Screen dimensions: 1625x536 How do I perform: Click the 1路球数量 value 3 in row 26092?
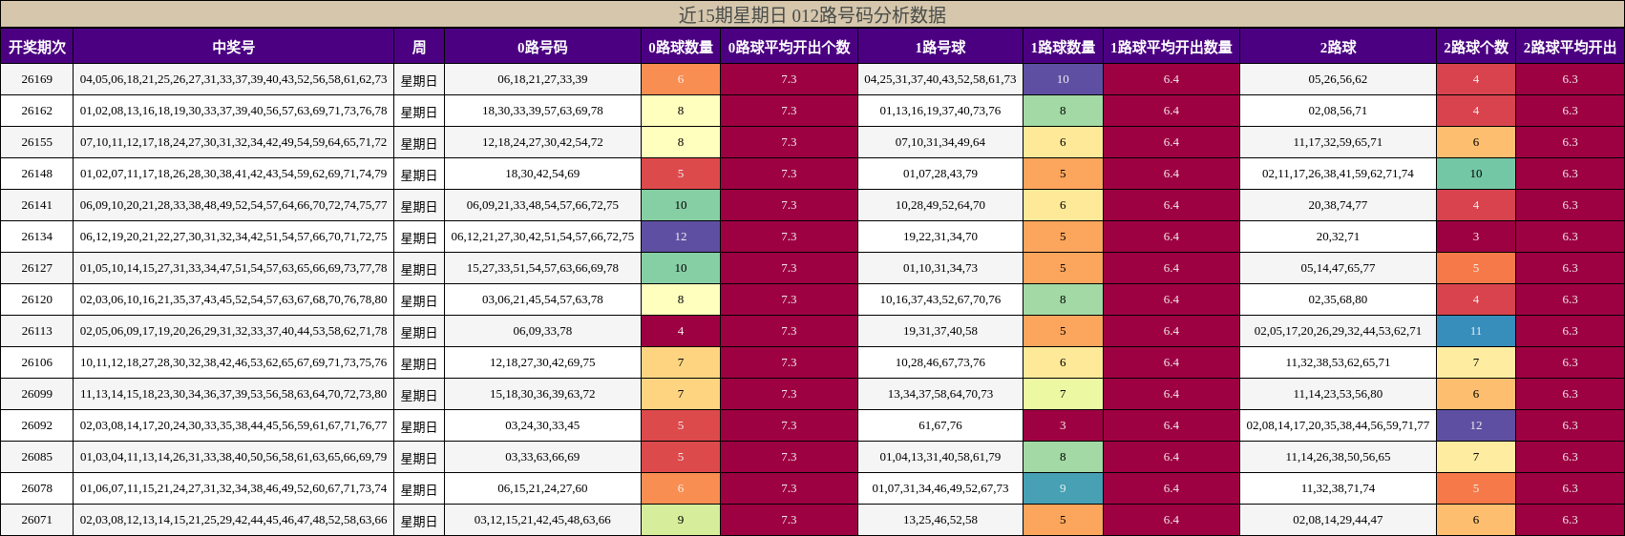(1063, 425)
